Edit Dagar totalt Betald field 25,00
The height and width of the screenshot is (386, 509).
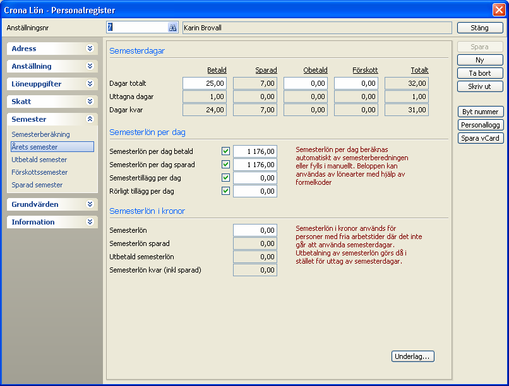click(x=205, y=83)
